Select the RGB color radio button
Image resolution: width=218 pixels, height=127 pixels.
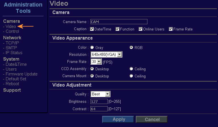point(131,48)
